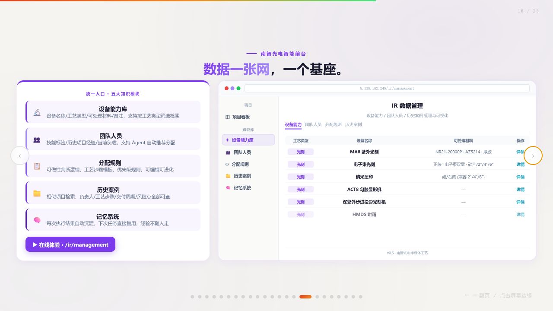The height and width of the screenshot is (311, 553).
Task: Click the MA6 紫外光刻 device name
Action: [x=364, y=152]
